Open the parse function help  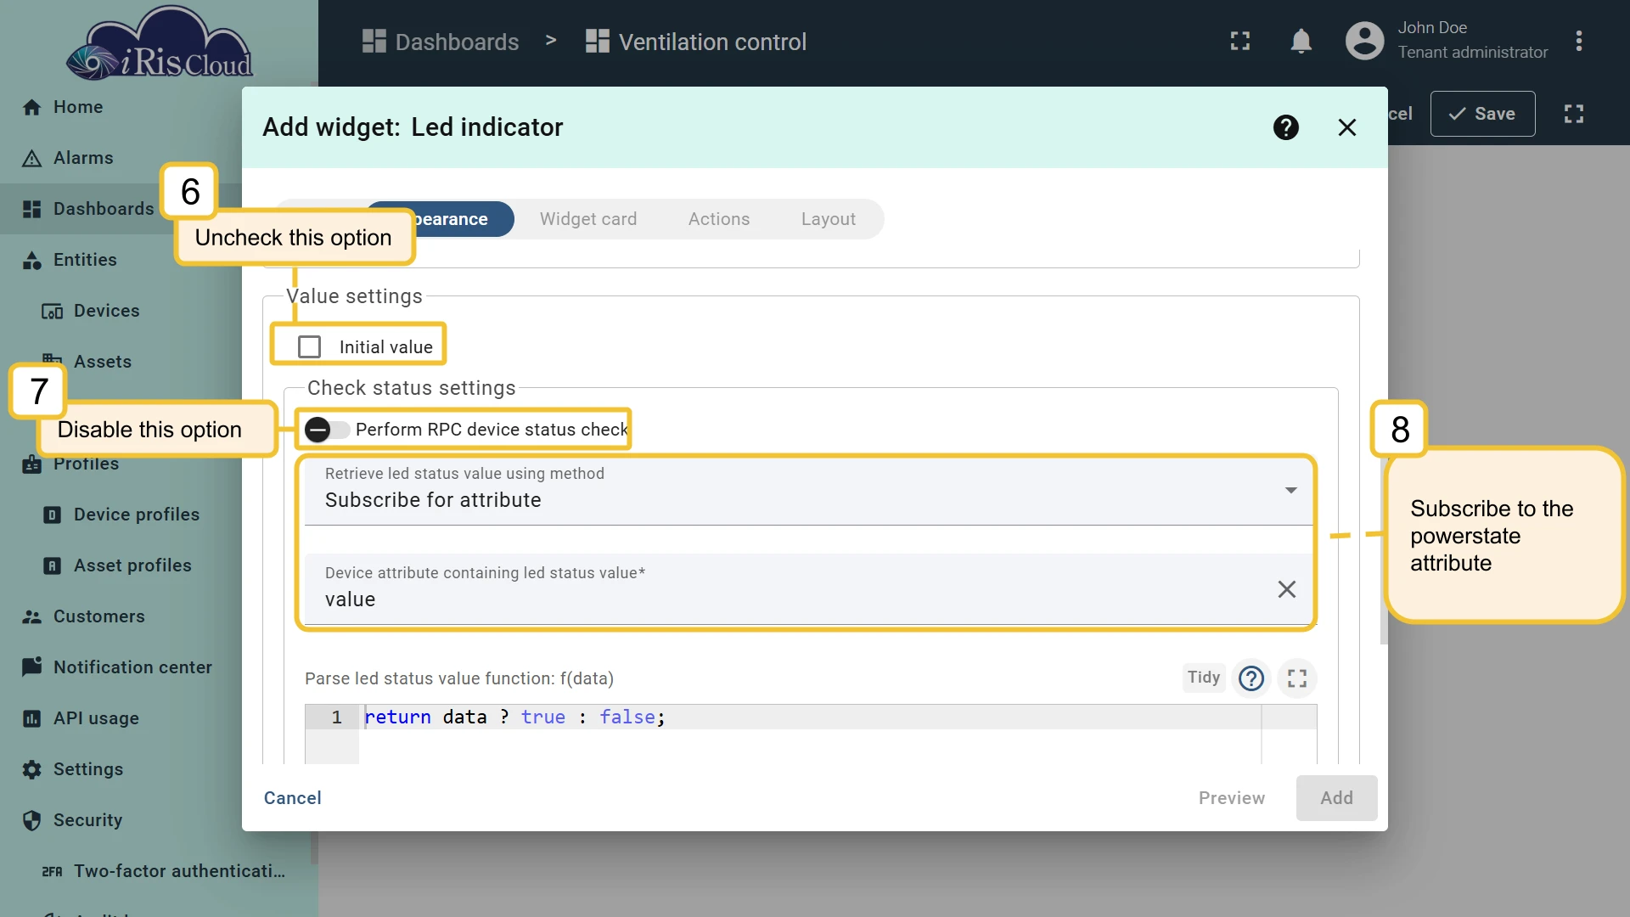pos(1251,678)
